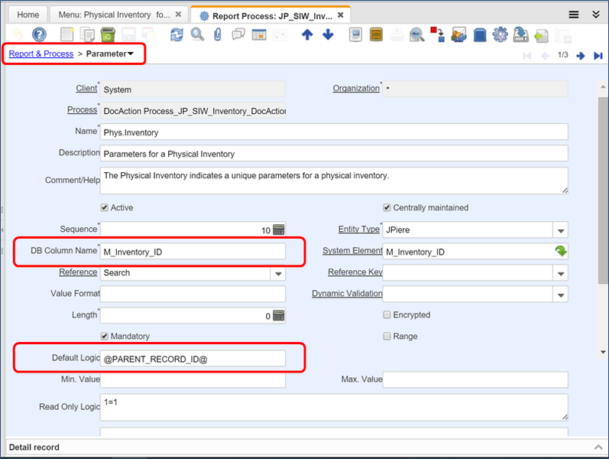Click the Help question mark icon

pos(38,34)
